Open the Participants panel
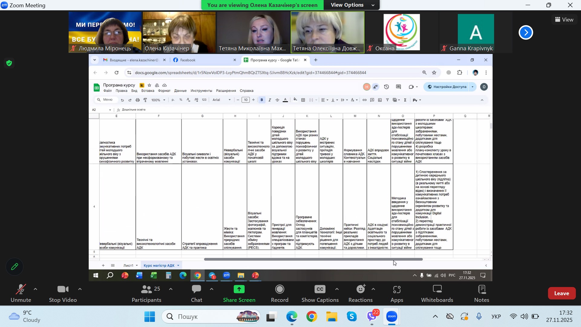 tap(146, 293)
